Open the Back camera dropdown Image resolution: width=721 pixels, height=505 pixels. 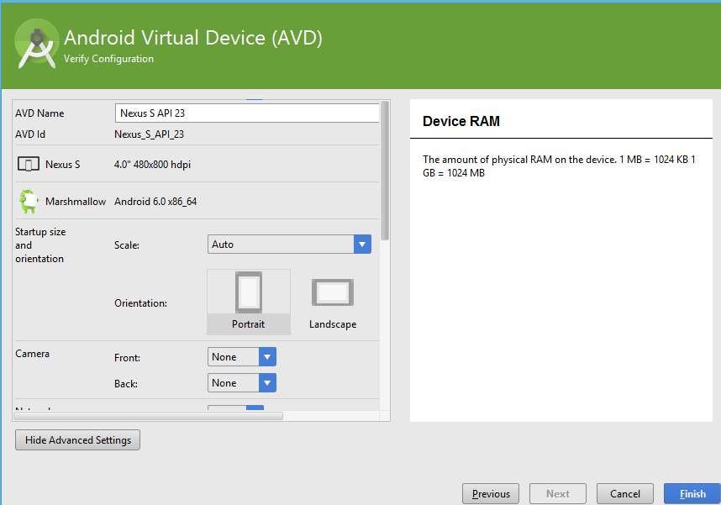(242, 382)
